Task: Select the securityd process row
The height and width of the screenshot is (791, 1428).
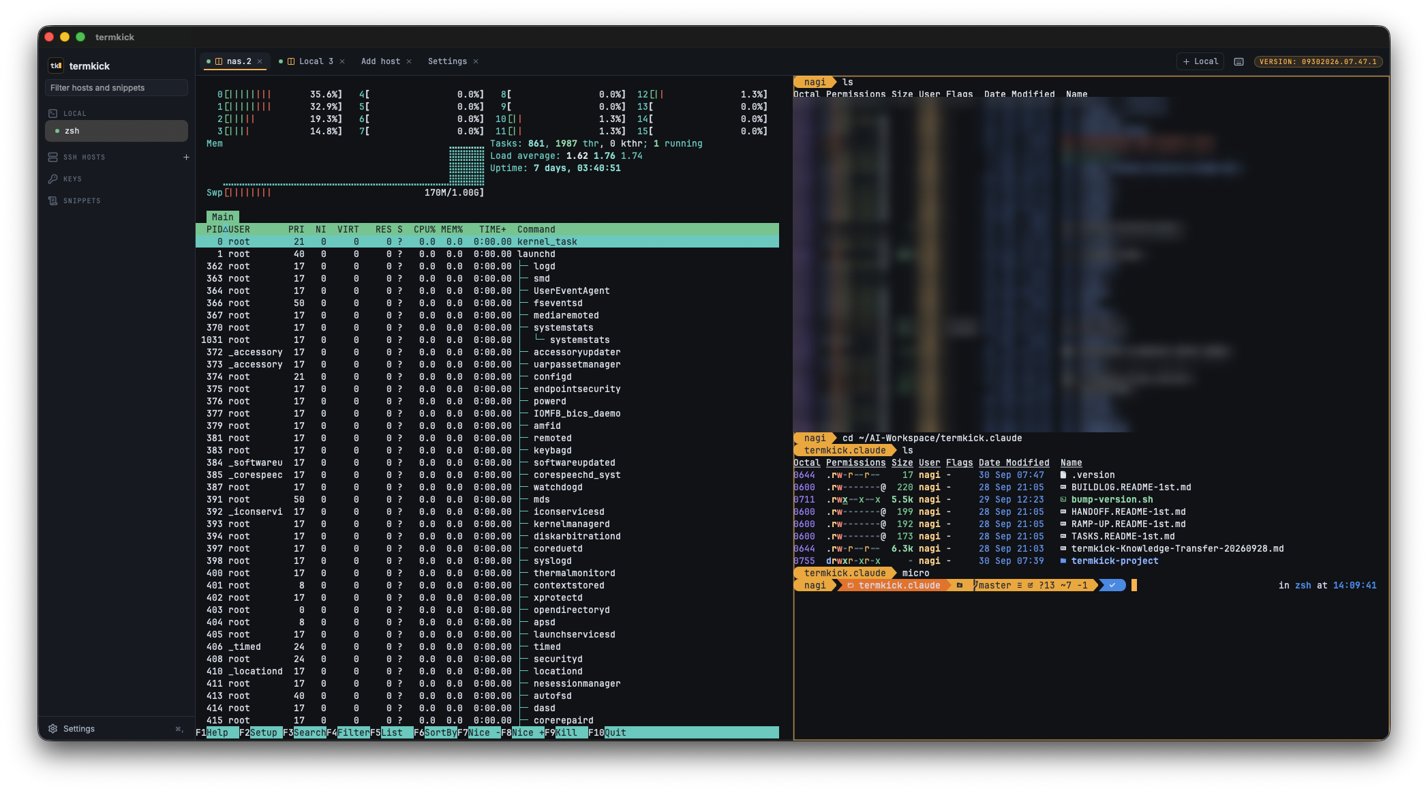Action: click(x=487, y=659)
